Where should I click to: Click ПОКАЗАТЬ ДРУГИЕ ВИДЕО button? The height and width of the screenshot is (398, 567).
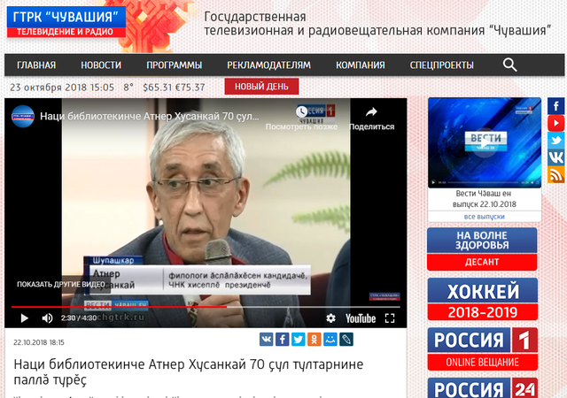(61, 285)
